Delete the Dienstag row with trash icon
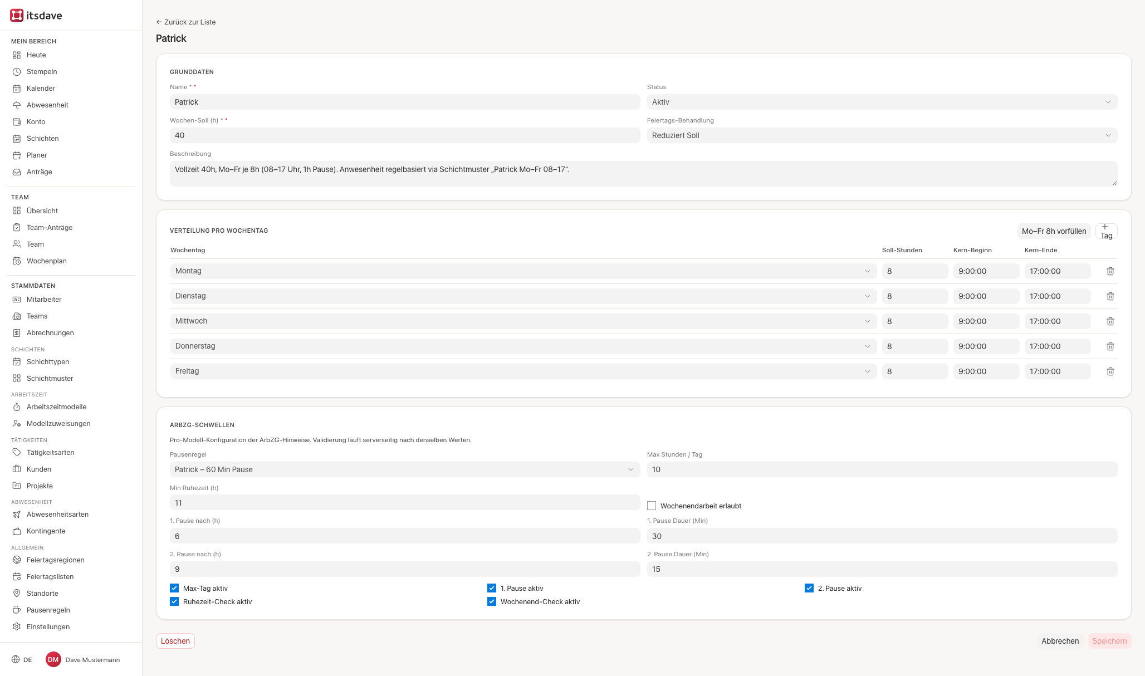Viewport: 1145px width, 676px height. pyautogui.click(x=1110, y=296)
